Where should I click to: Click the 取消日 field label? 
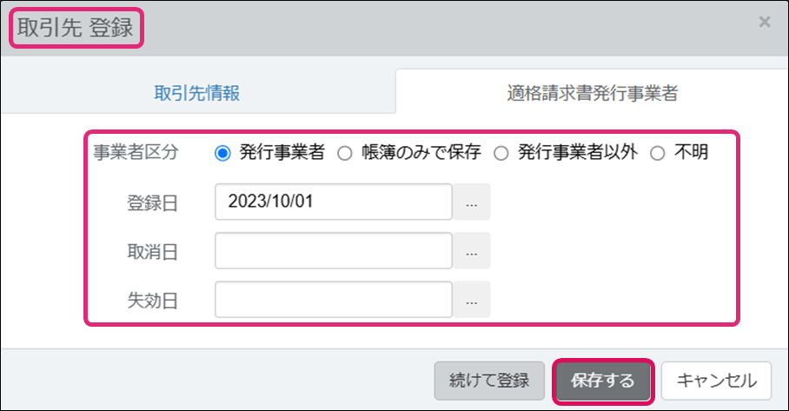152,252
